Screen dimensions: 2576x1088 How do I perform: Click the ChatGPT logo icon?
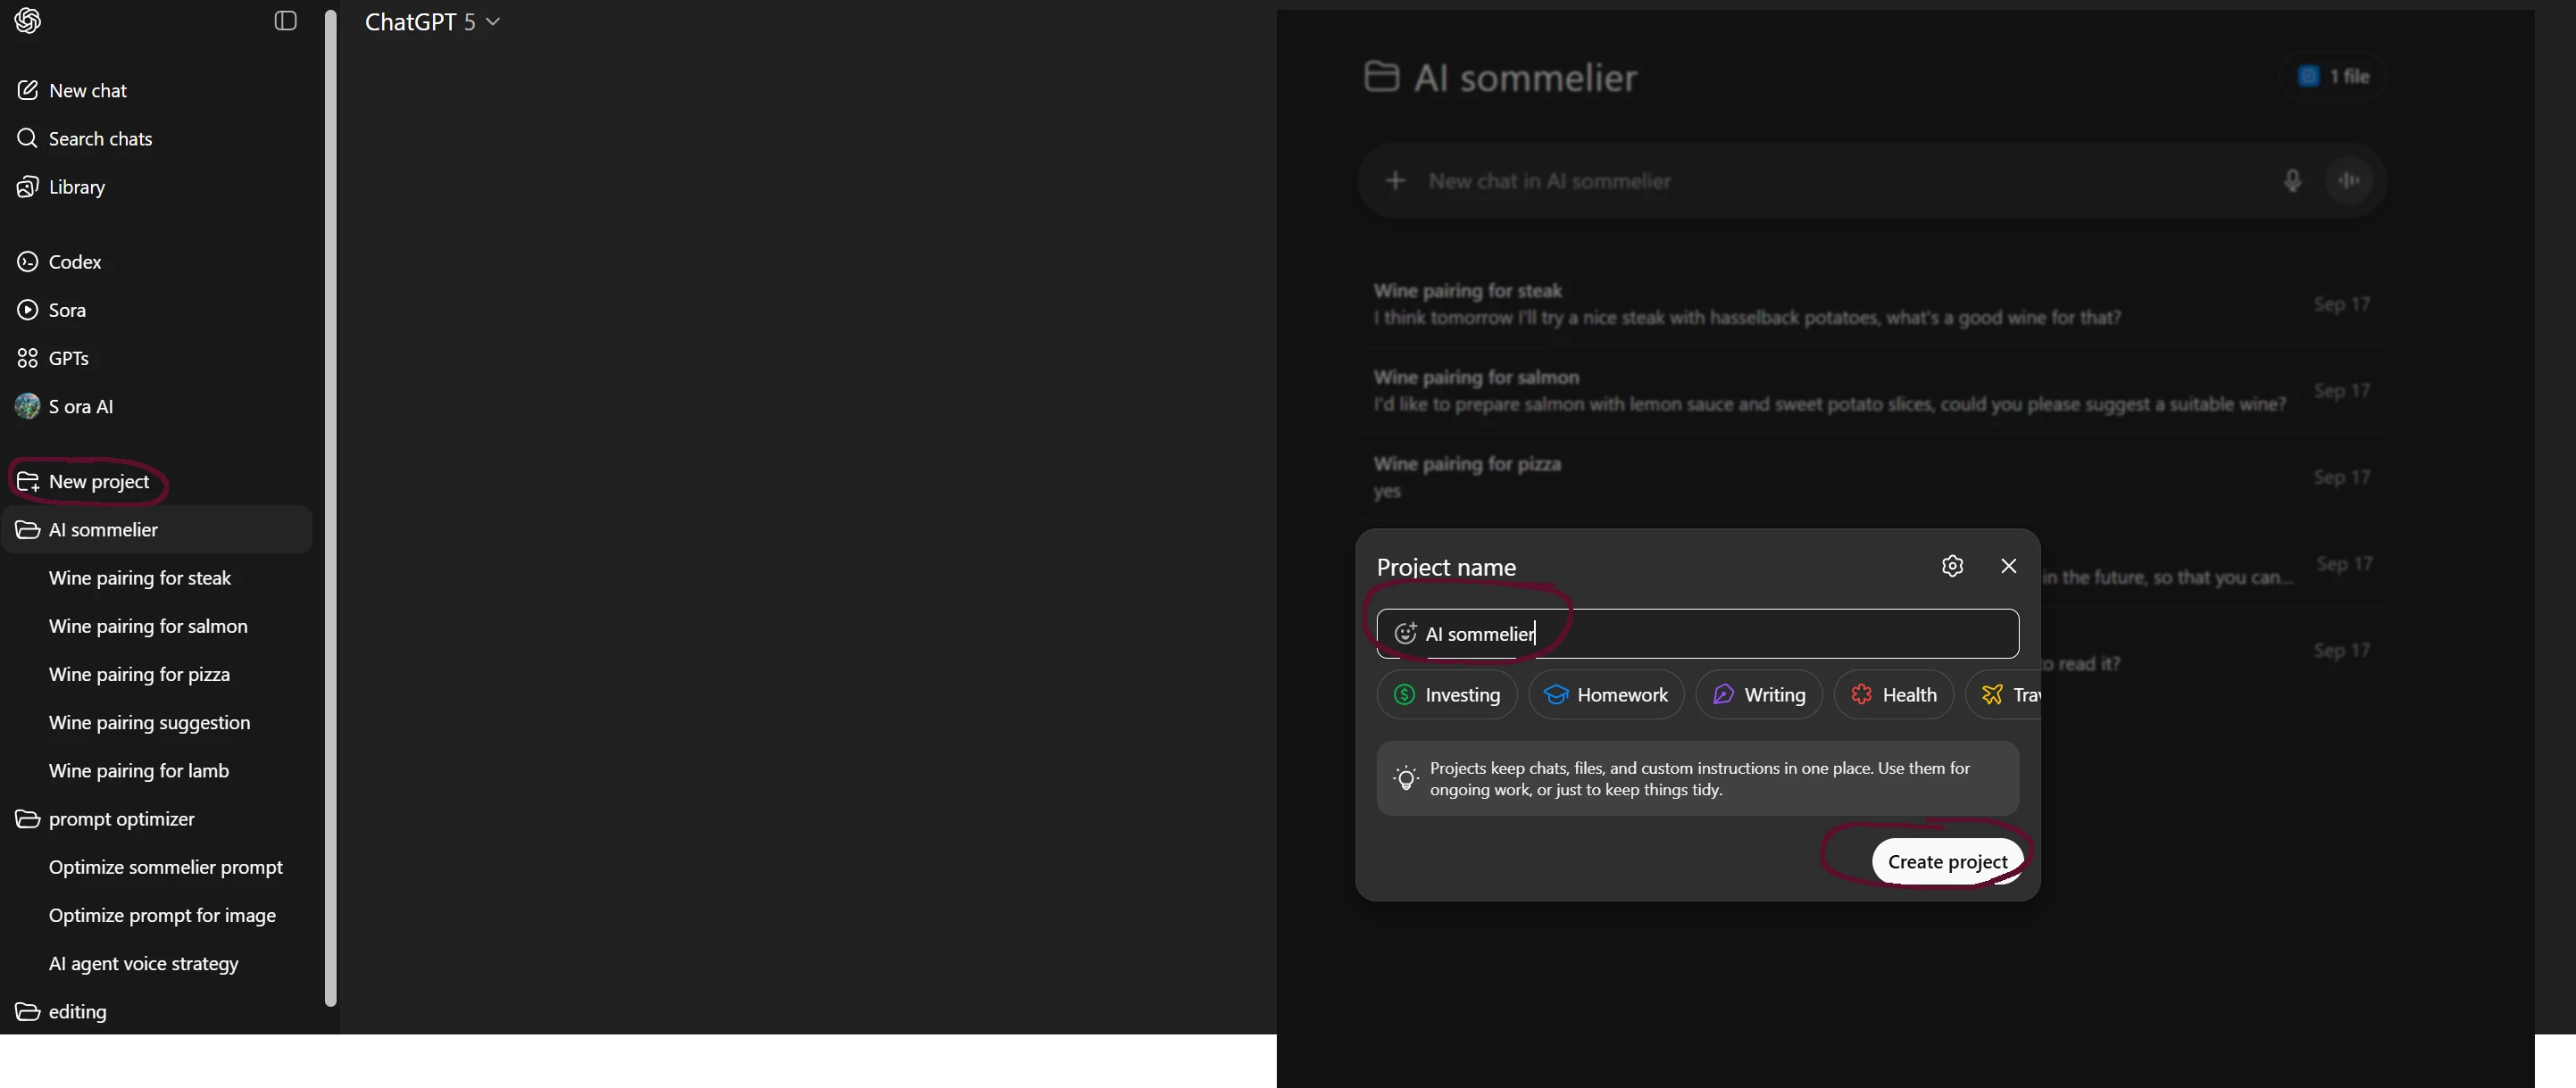coord(28,21)
